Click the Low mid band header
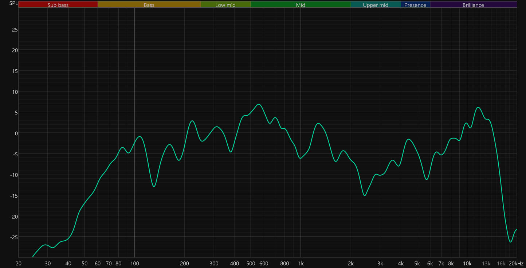Image resolution: width=526 pixels, height=268 pixels. click(225, 5)
